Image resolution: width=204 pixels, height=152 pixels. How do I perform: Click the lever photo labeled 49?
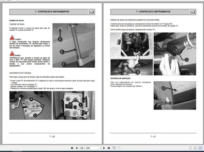(x=31, y=105)
